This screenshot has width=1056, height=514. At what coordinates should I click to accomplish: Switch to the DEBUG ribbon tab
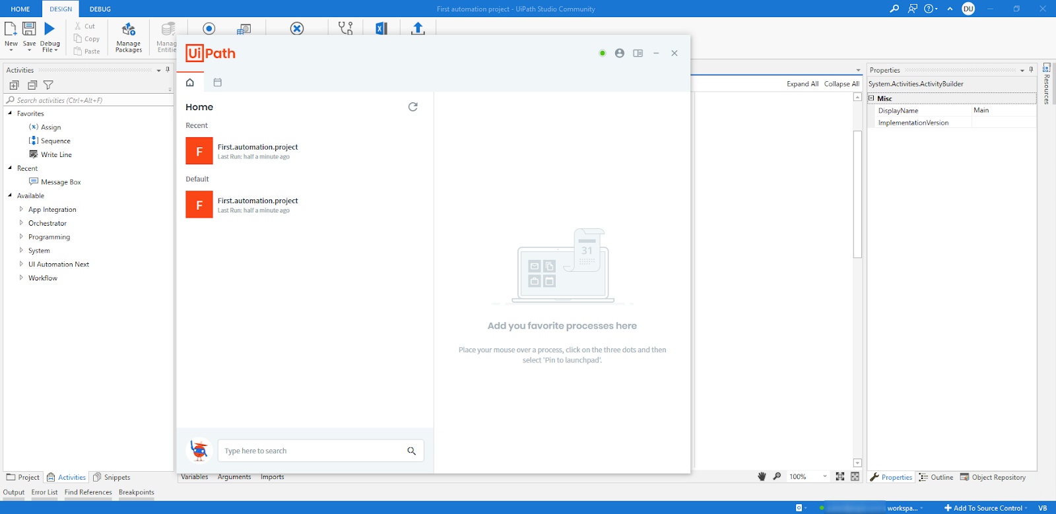click(100, 9)
